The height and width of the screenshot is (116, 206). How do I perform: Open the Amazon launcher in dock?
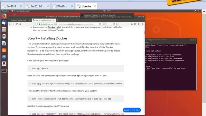(x=4, y=64)
